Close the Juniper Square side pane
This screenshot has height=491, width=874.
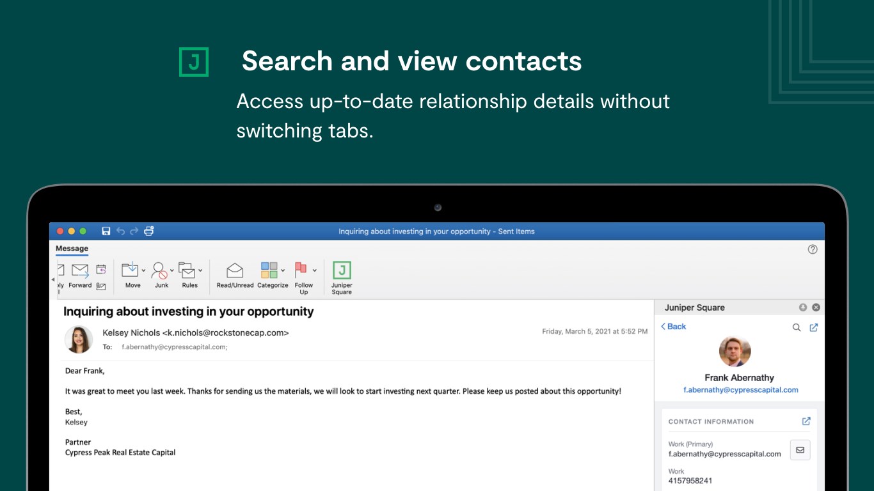pyautogui.click(x=816, y=308)
